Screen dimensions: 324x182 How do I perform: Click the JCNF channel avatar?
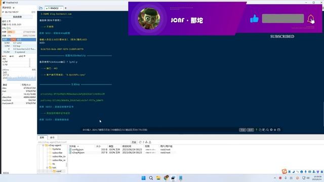149,18
